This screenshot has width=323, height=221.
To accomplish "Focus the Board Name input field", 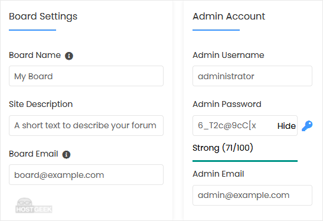I will click(x=86, y=76).
